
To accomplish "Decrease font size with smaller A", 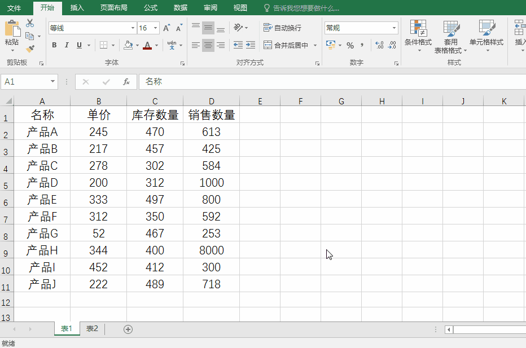I will tap(179, 28).
